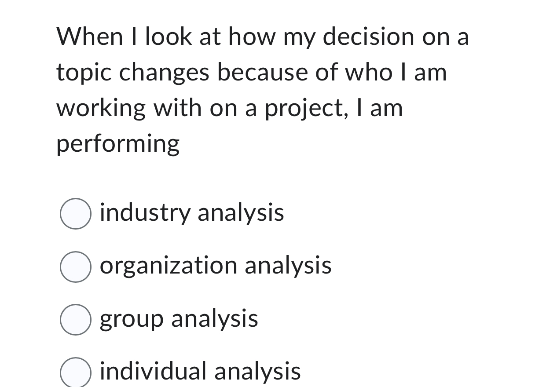Click the label text group analysis
Image resolution: width=557 pixels, height=387 pixels.
[178, 319]
